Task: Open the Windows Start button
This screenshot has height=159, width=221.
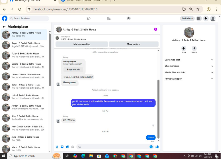Action: pos(3,156)
